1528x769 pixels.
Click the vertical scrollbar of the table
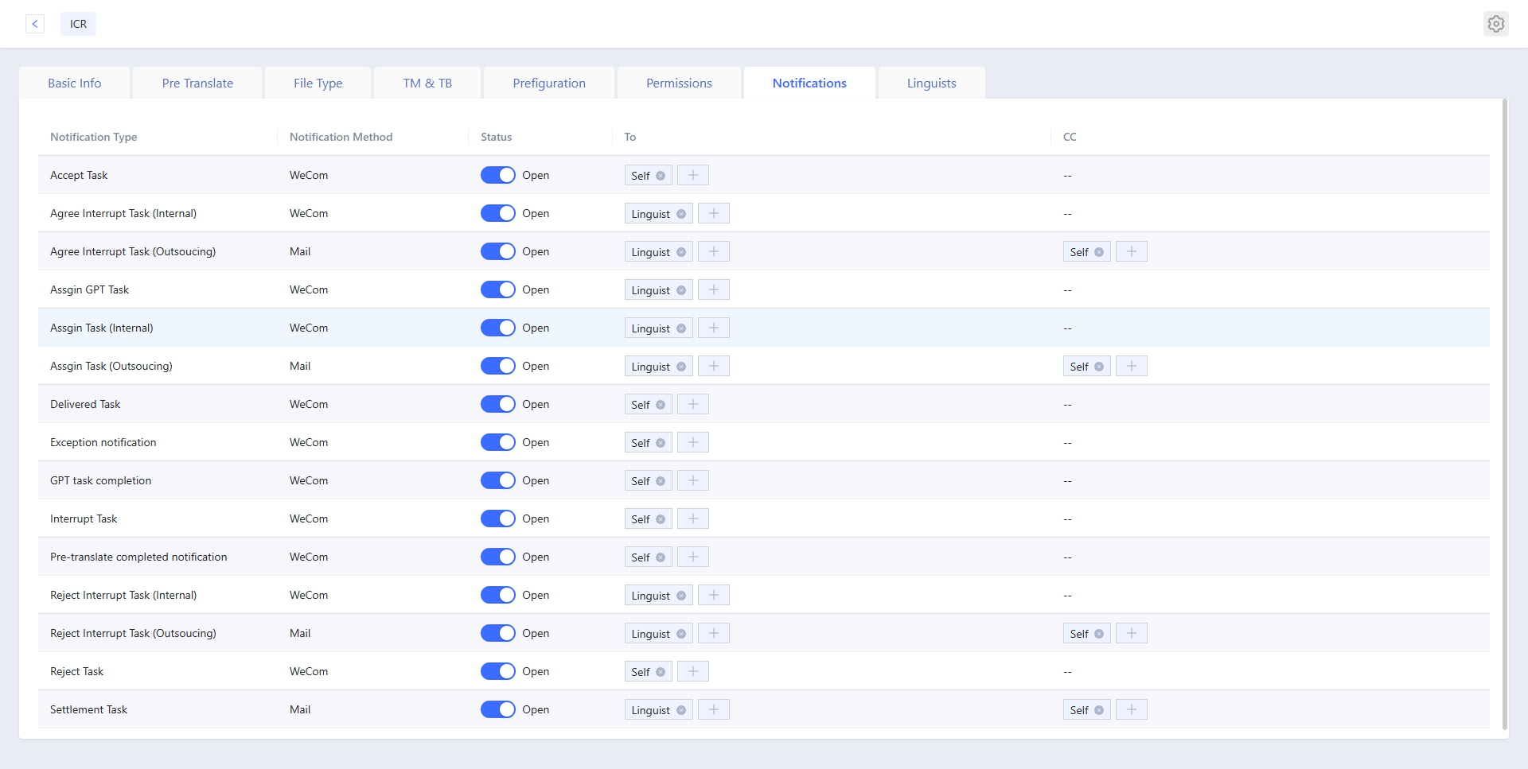(x=1504, y=414)
